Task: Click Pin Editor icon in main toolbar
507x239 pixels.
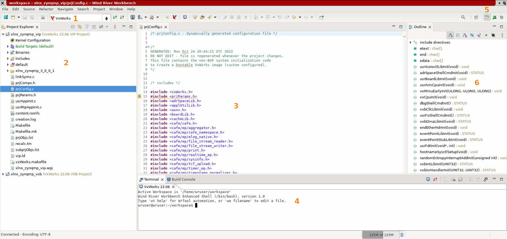Action: click(x=321, y=18)
